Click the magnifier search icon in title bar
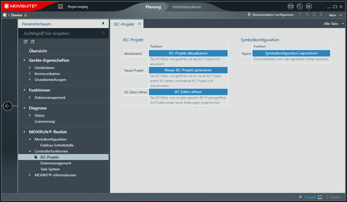This screenshot has height=202, width=347. 300,7
